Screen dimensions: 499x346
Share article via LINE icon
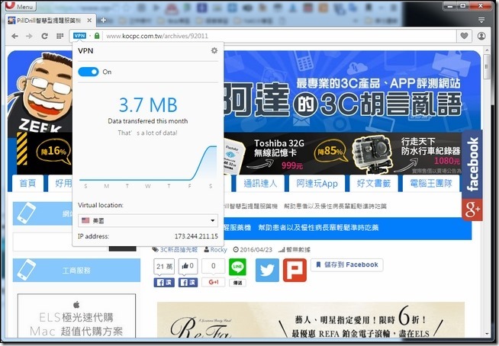pyautogui.click(x=237, y=267)
